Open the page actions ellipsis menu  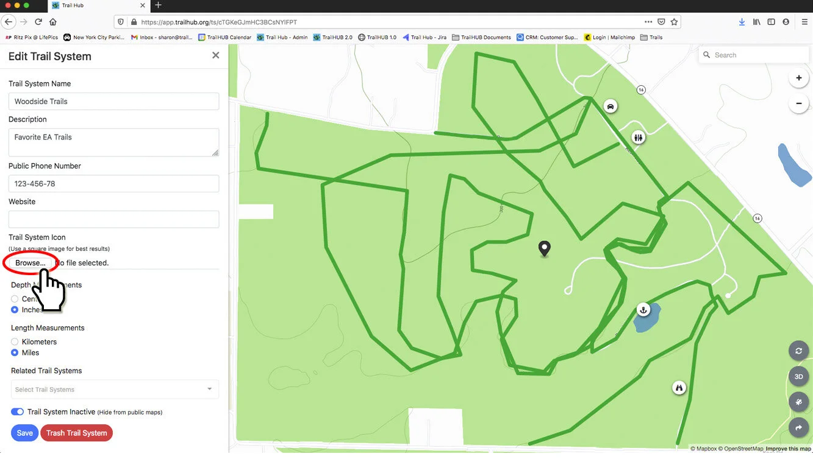tap(648, 22)
